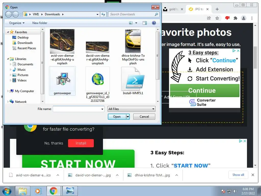
Task: Click the Windows Start orb
Action: [x=7, y=191]
